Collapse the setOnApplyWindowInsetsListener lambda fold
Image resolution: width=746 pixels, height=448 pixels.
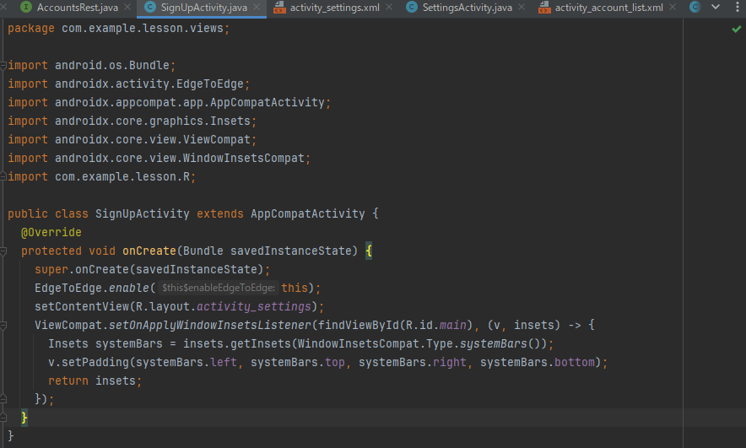point(3,326)
